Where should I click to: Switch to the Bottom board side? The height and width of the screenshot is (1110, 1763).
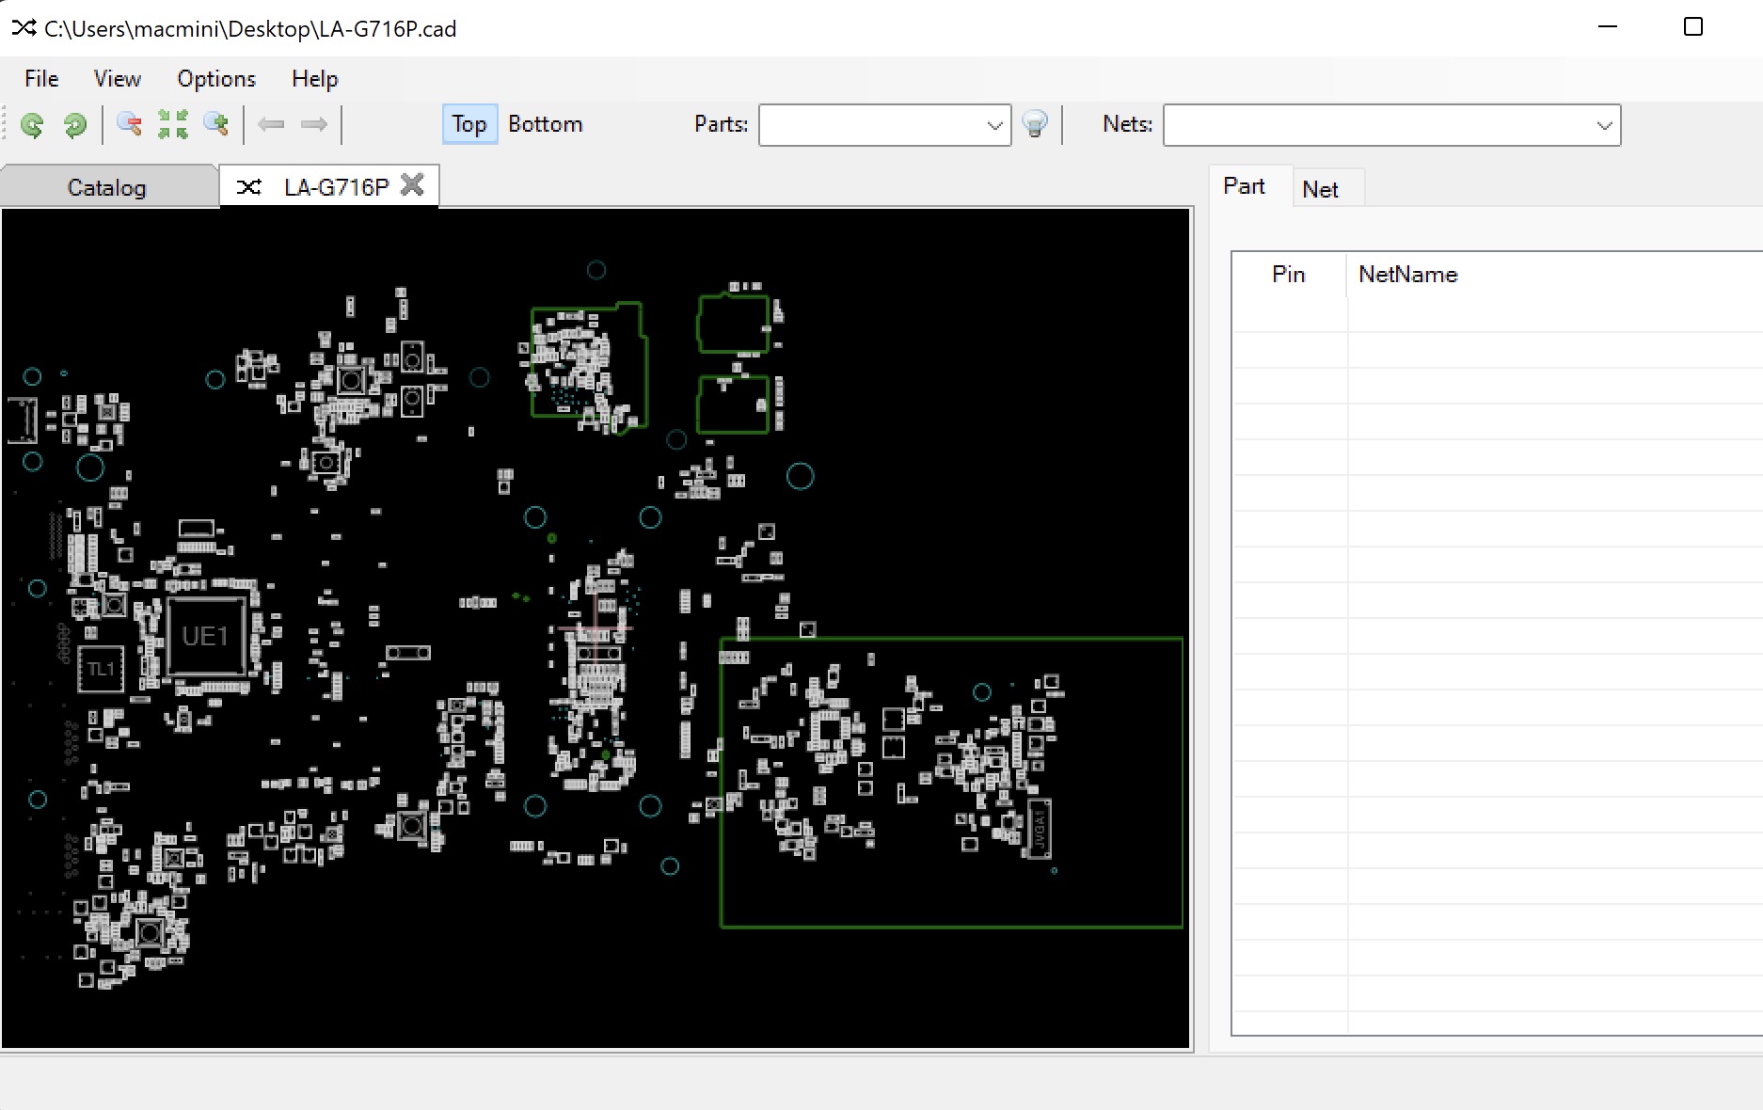pos(545,124)
